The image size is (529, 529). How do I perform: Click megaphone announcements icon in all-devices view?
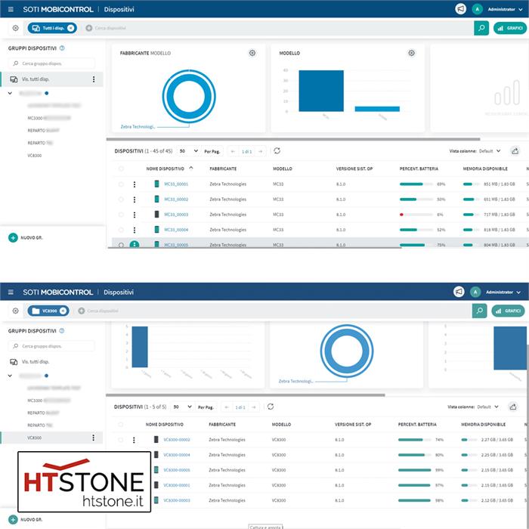[460, 9]
